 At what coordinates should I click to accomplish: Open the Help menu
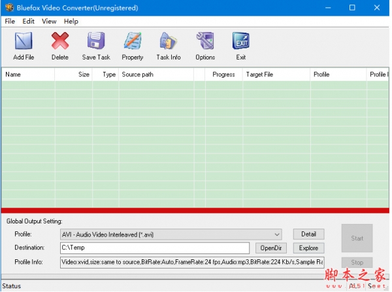point(71,22)
